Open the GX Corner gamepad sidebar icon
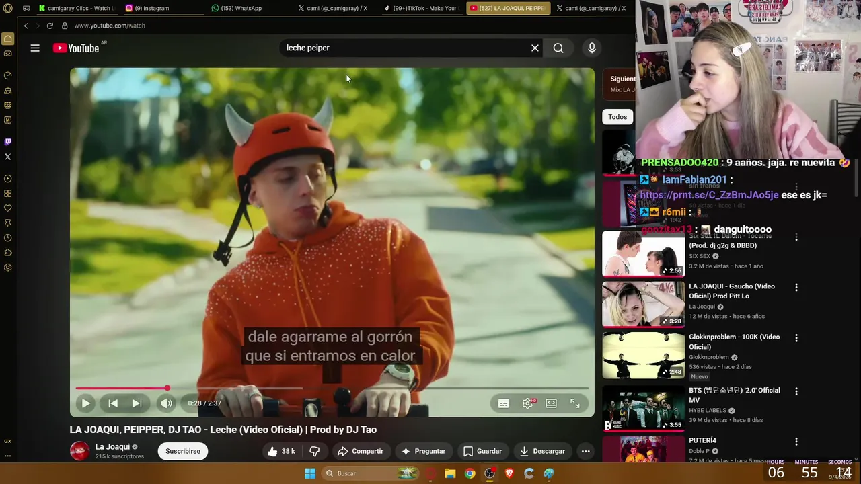 [x=8, y=54]
